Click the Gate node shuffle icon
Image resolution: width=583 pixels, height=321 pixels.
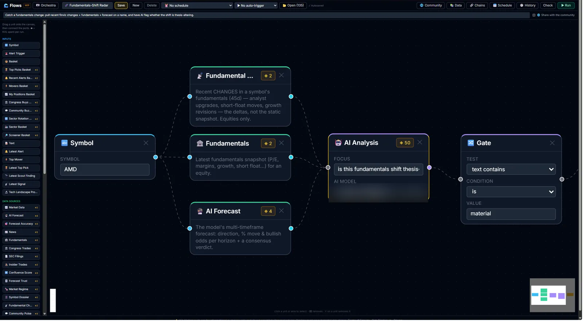point(471,143)
